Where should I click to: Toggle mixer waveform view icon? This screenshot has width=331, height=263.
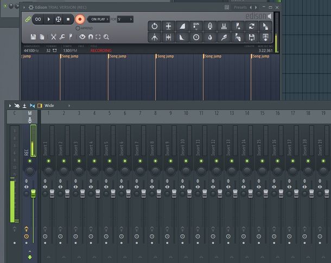pyautogui.click(x=33, y=106)
